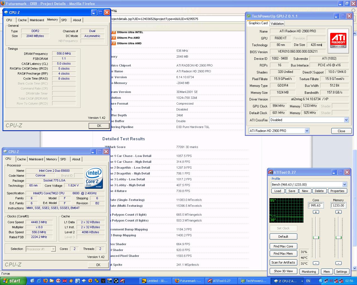Open ATI CrossFire dropdown in GPU-Z
The height and width of the screenshot is (285, 357).
pos(346,120)
